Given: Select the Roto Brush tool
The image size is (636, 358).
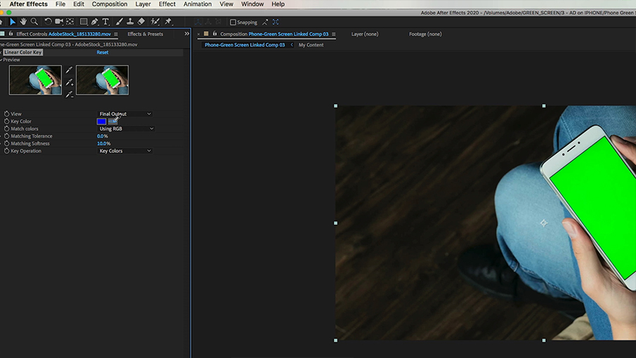Looking at the screenshot, I should point(155,21).
